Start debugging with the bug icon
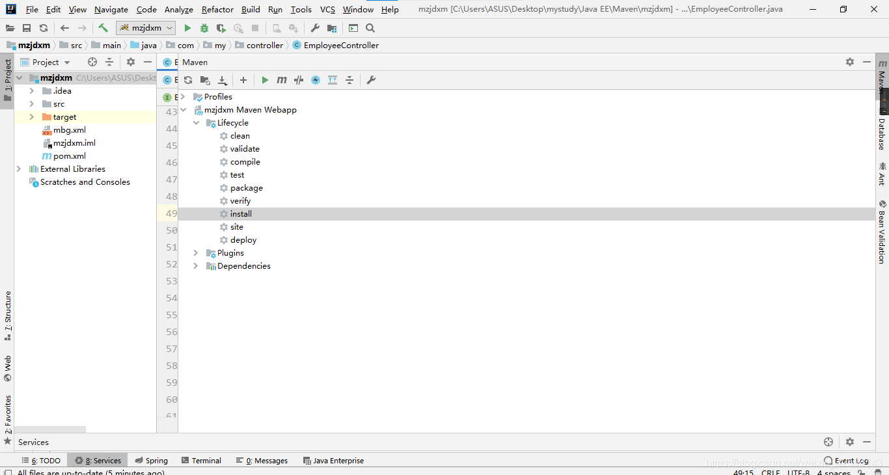This screenshot has width=889, height=475. tap(204, 28)
